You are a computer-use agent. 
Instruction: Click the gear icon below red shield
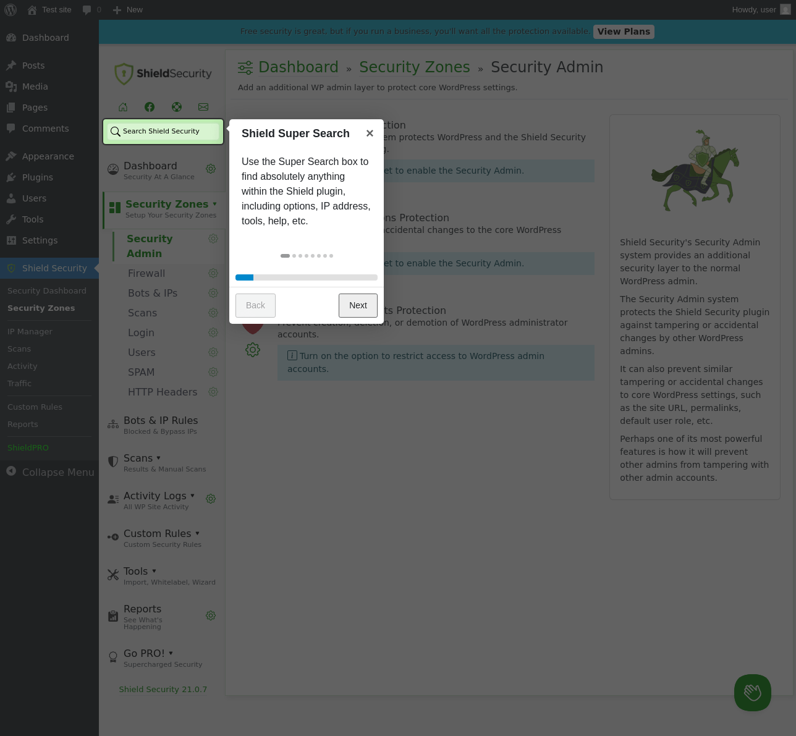click(x=253, y=350)
